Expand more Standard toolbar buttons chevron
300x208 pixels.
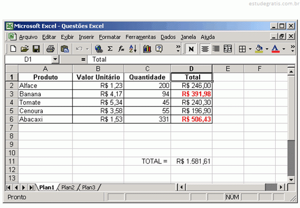click(x=178, y=49)
